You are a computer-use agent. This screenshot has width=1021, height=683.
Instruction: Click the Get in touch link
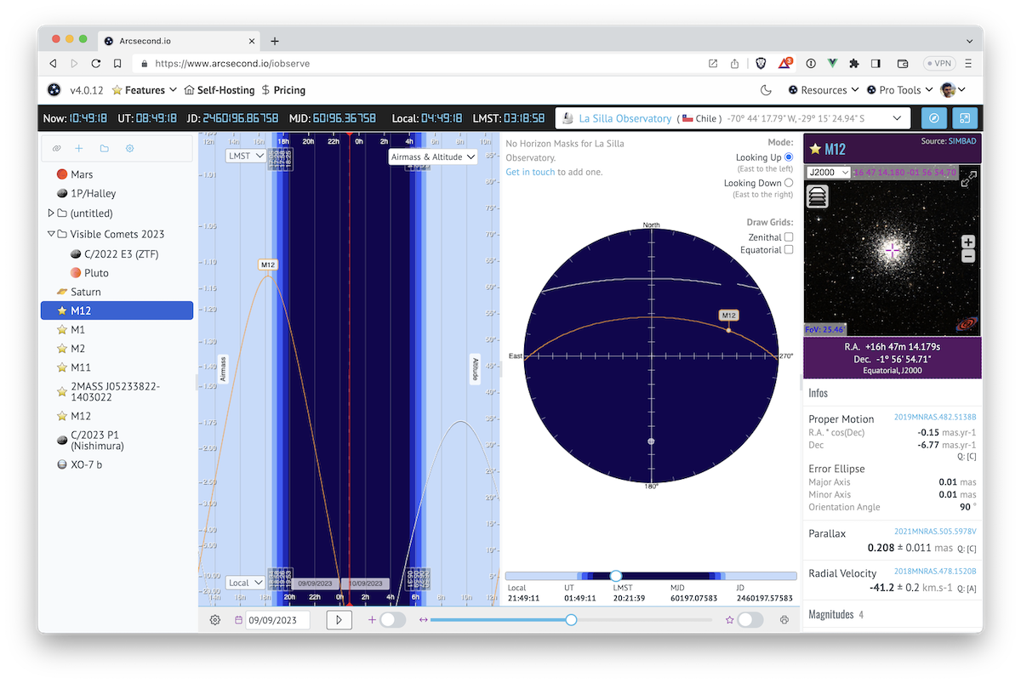(x=530, y=172)
